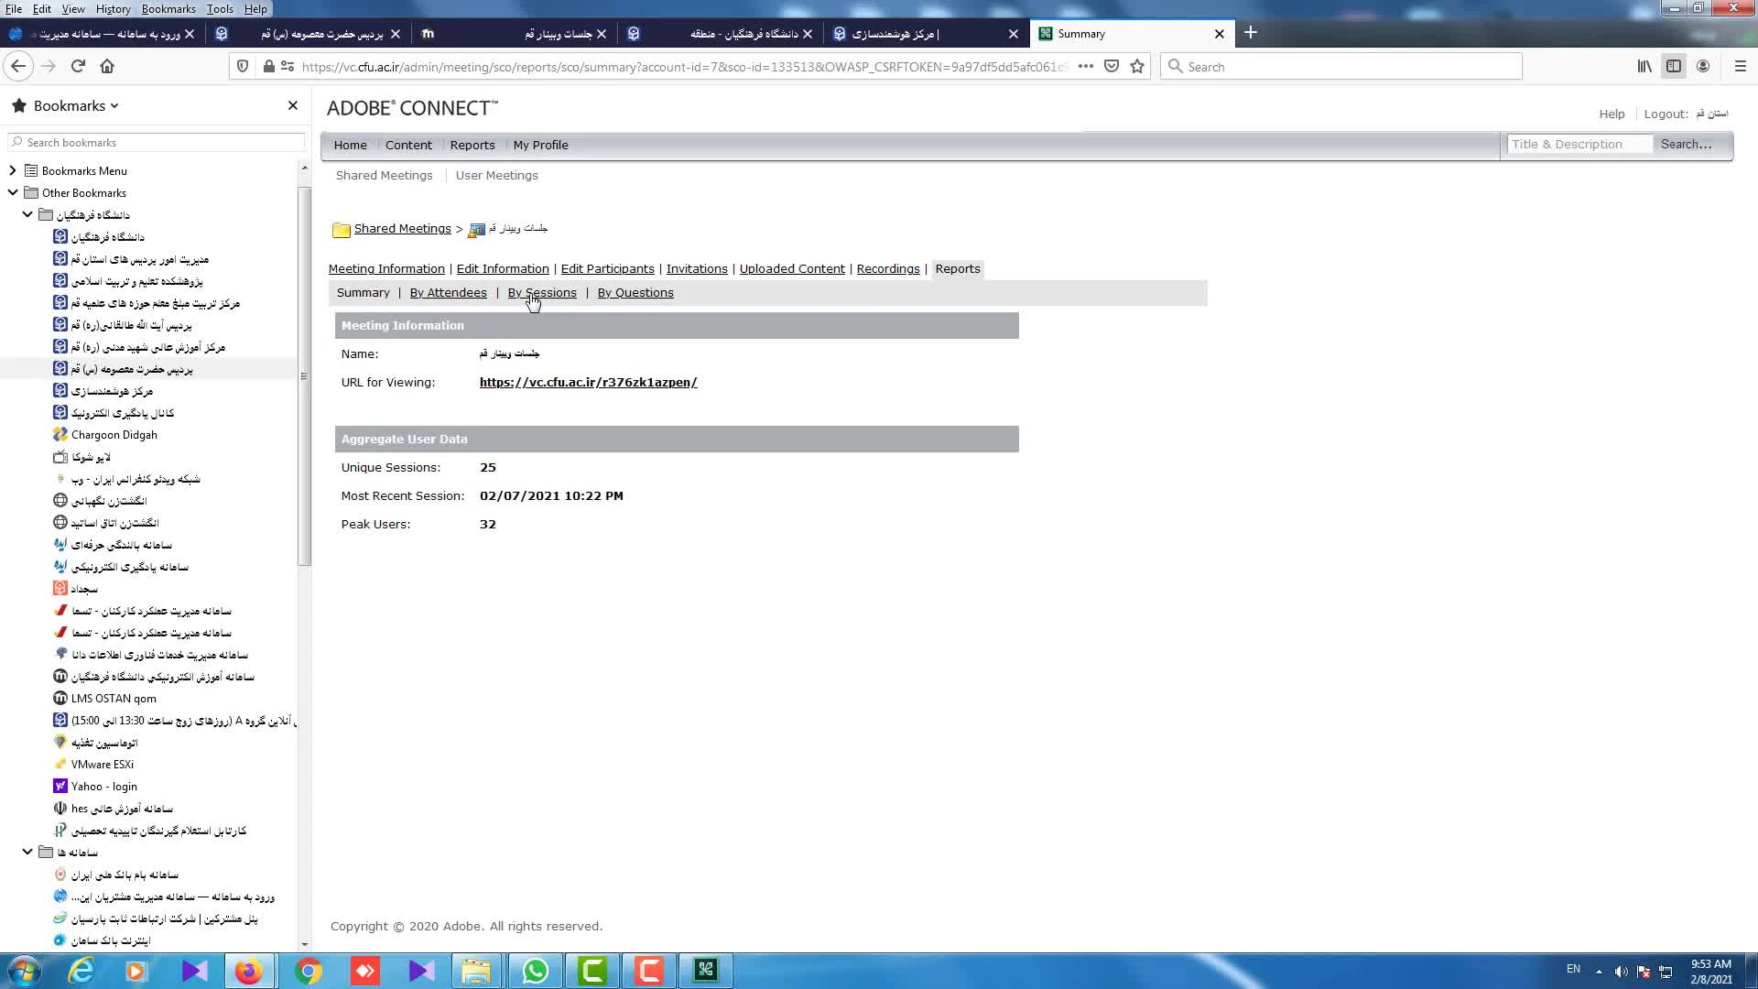Image resolution: width=1758 pixels, height=989 pixels.
Task: Expand the Bookmarks Menu folder
Action: 13,170
